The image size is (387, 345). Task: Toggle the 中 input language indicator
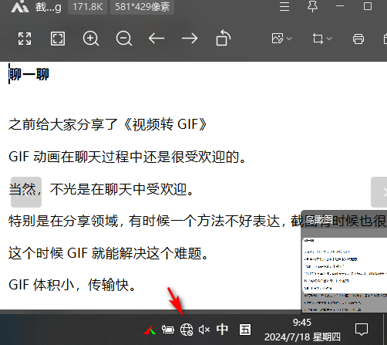tap(222, 330)
